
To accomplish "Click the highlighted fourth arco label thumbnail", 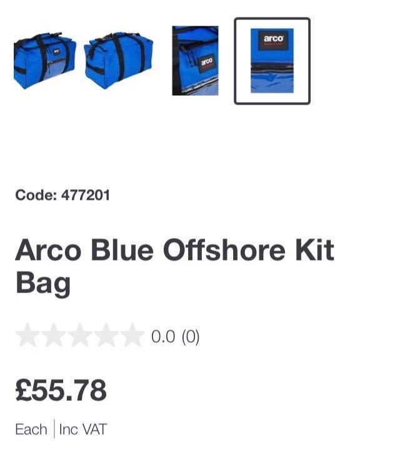I will 272,61.
